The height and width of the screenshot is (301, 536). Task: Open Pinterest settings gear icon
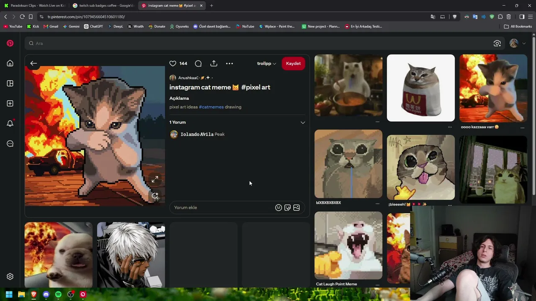(10, 276)
